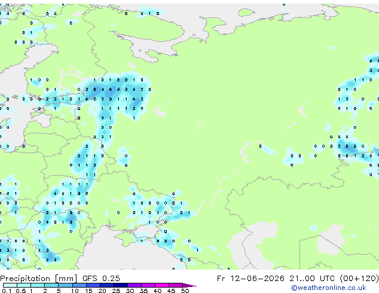The width and height of the screenshot is (379, 293).
Task: Click the 'Precipitation [mm]' title text
Action: (39, 279)
